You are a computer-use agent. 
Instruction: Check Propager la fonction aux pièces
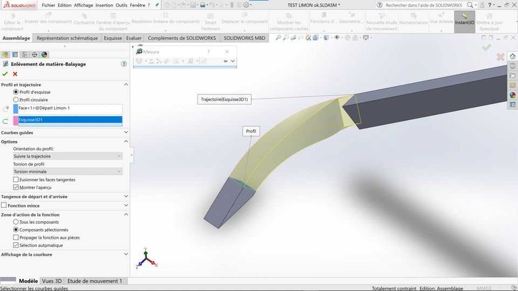[16, 238]
